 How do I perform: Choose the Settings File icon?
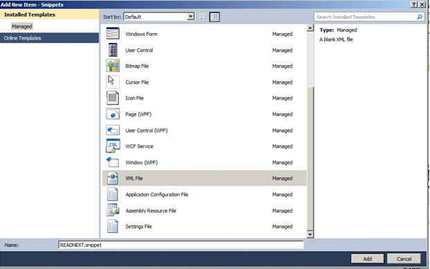tap(113, 226)
